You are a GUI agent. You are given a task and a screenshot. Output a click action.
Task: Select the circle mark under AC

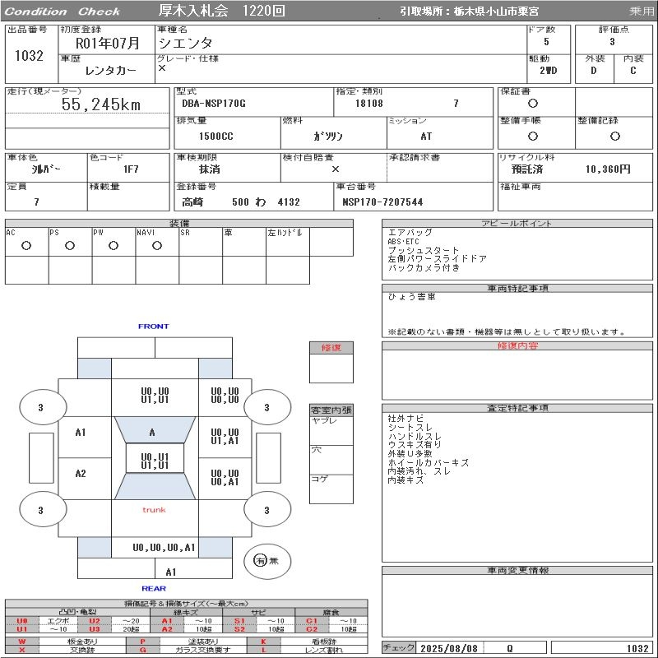(26, 246)
